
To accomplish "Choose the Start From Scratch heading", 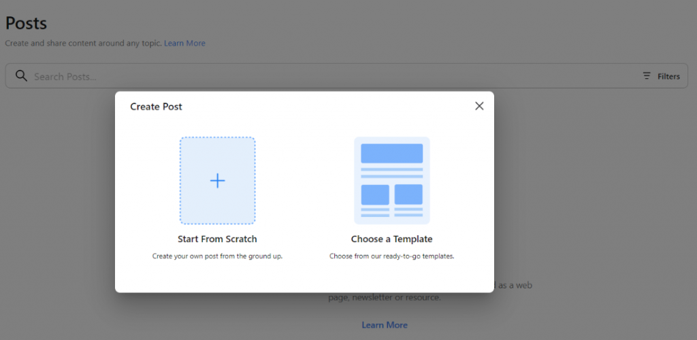I will [x=217, y=239].
